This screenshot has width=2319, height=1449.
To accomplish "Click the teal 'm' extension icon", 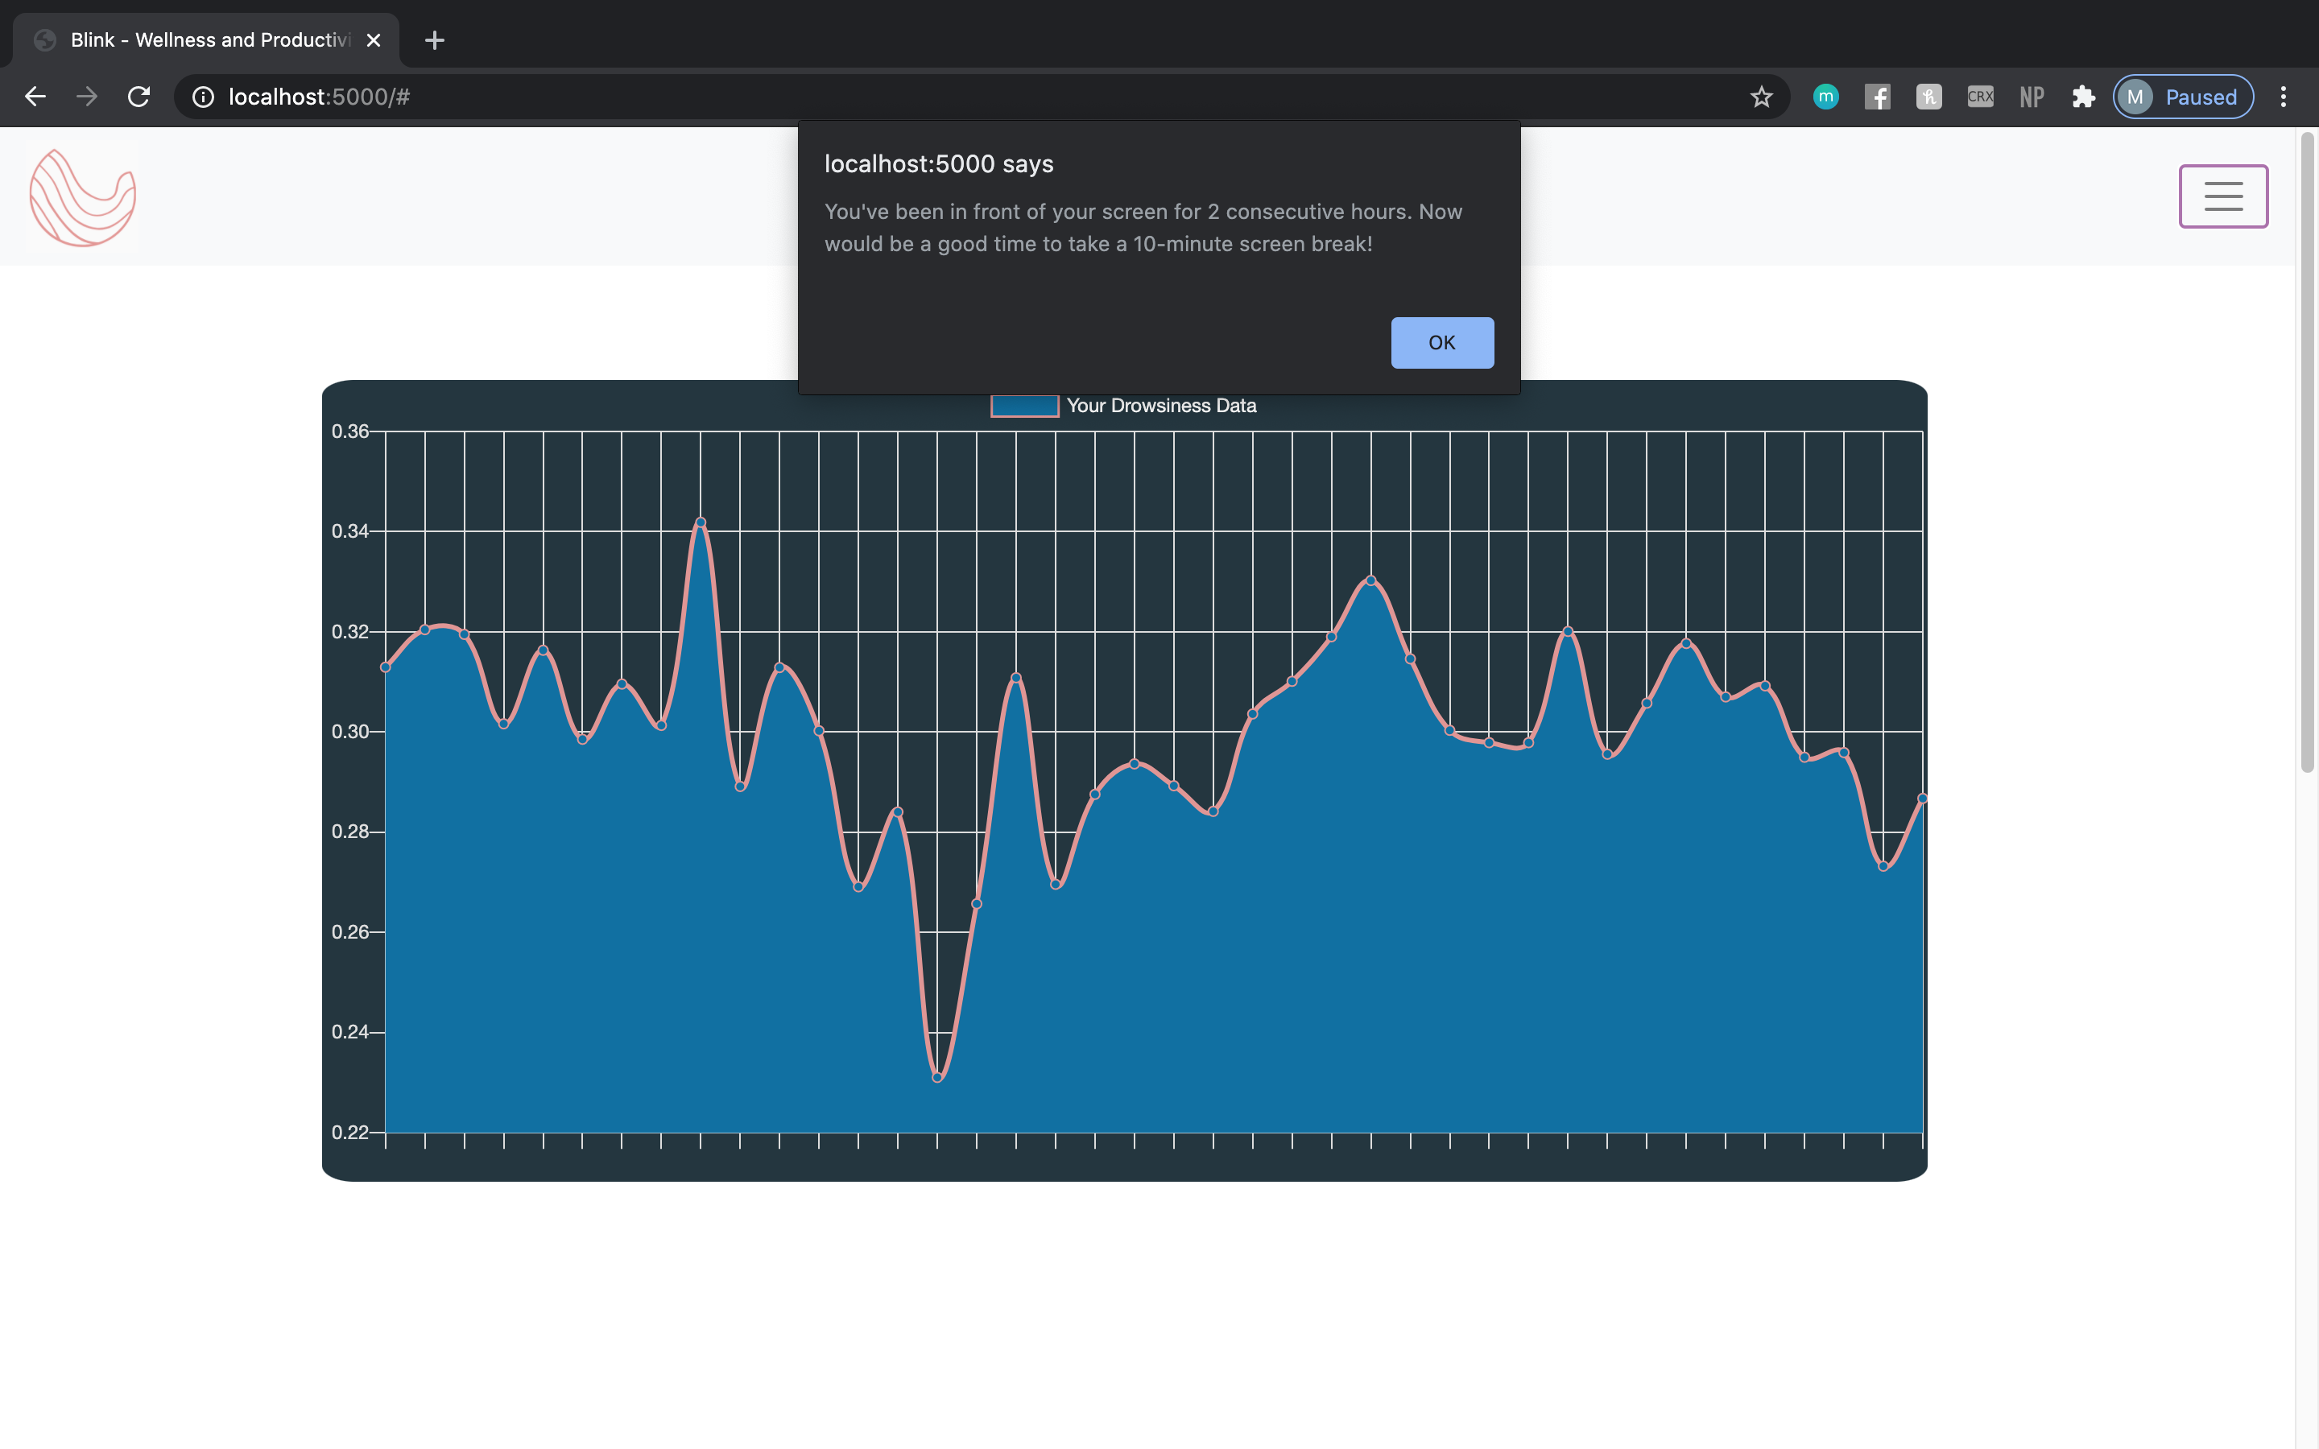I will pos(1825,97).
